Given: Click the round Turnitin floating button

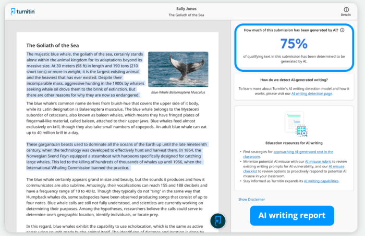Looking at the screenshot, I should (x=217, y=221).
